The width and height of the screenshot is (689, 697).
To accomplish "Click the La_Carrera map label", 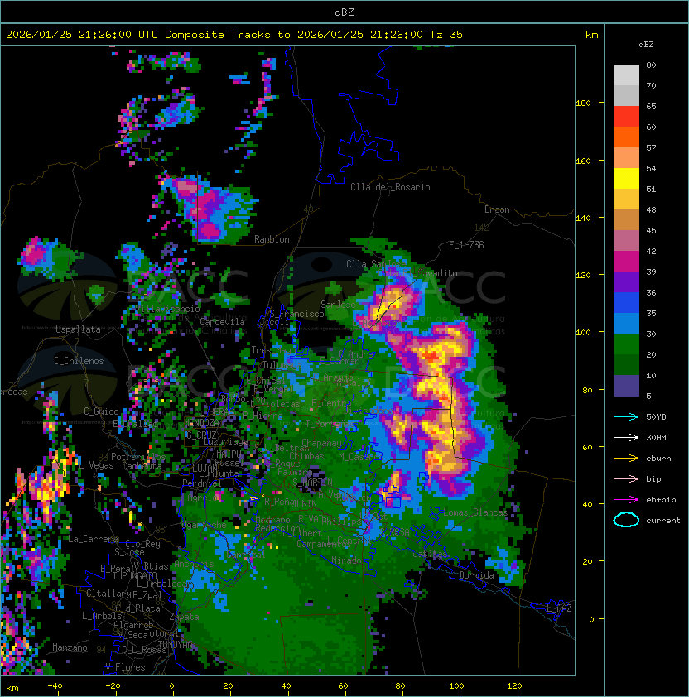I will pos(93,539).
